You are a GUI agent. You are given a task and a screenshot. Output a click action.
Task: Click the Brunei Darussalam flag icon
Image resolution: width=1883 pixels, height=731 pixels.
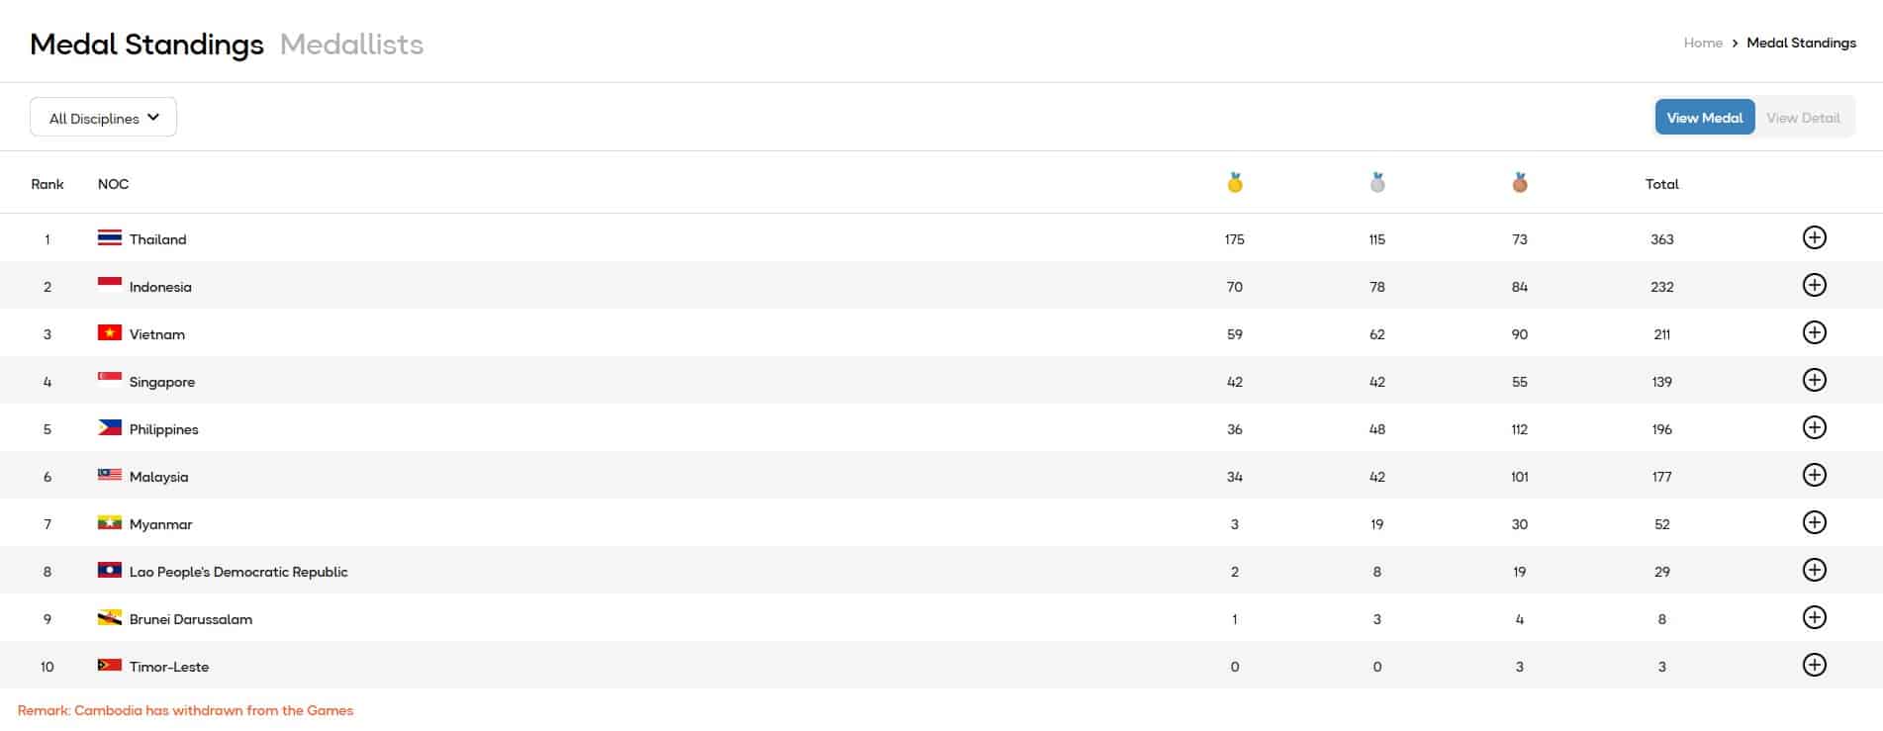[x=109, y=618]
